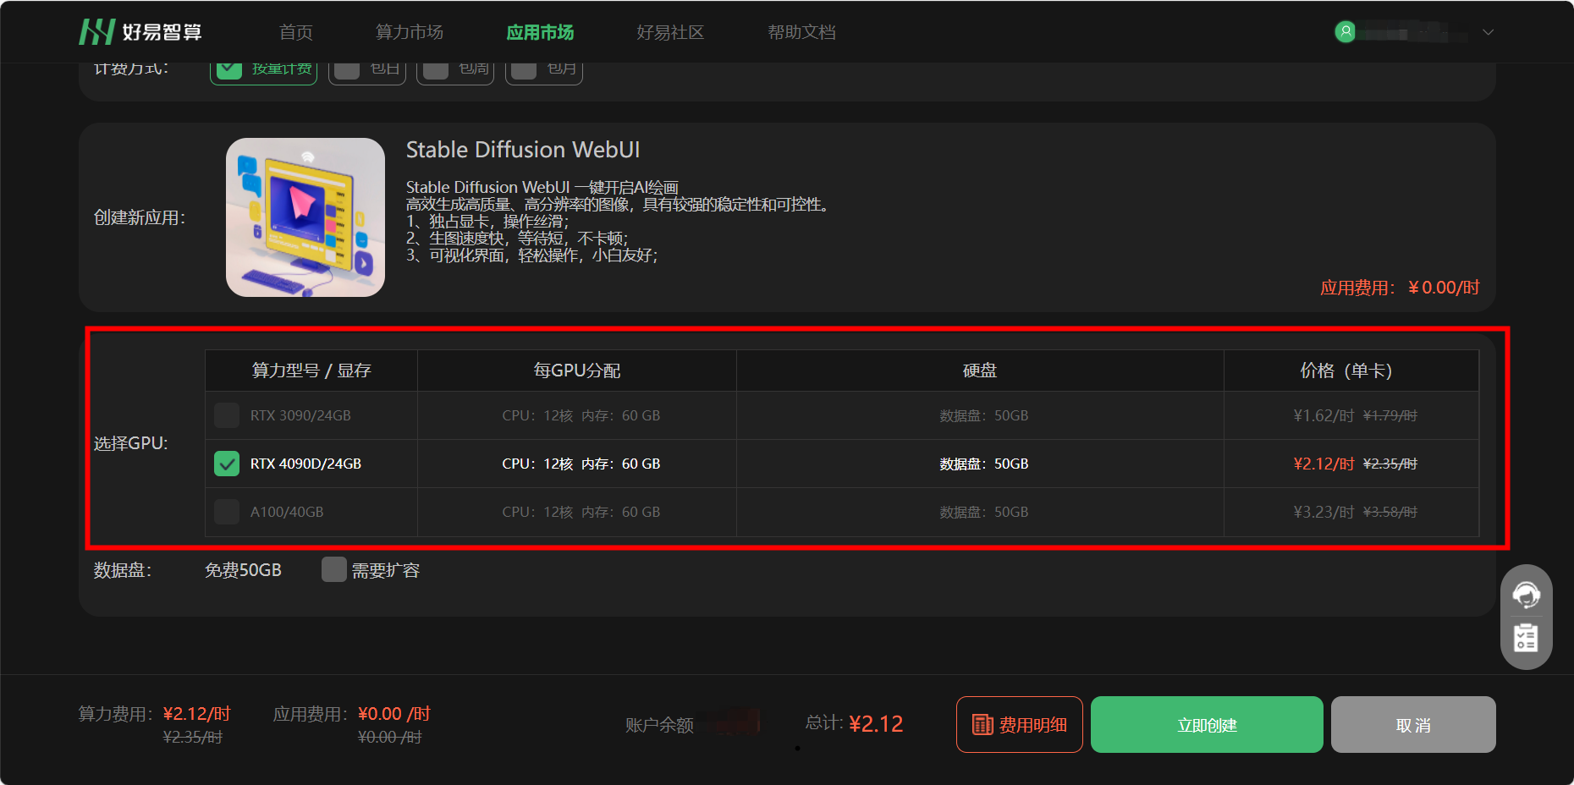The height and width of the screenshot is (785, 1574).
Task: Enable the 需要扩容 checkbox
Action: (x=334, y=570)
